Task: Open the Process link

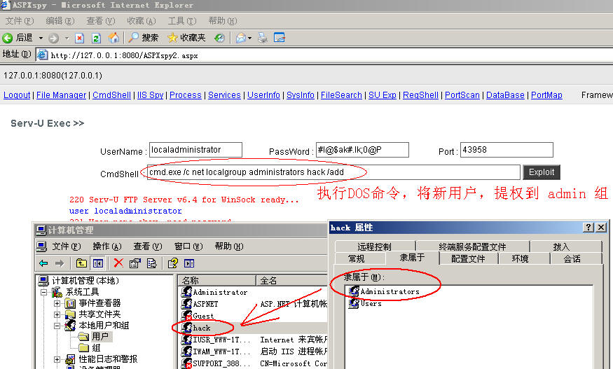Action: tap(186, 95)
